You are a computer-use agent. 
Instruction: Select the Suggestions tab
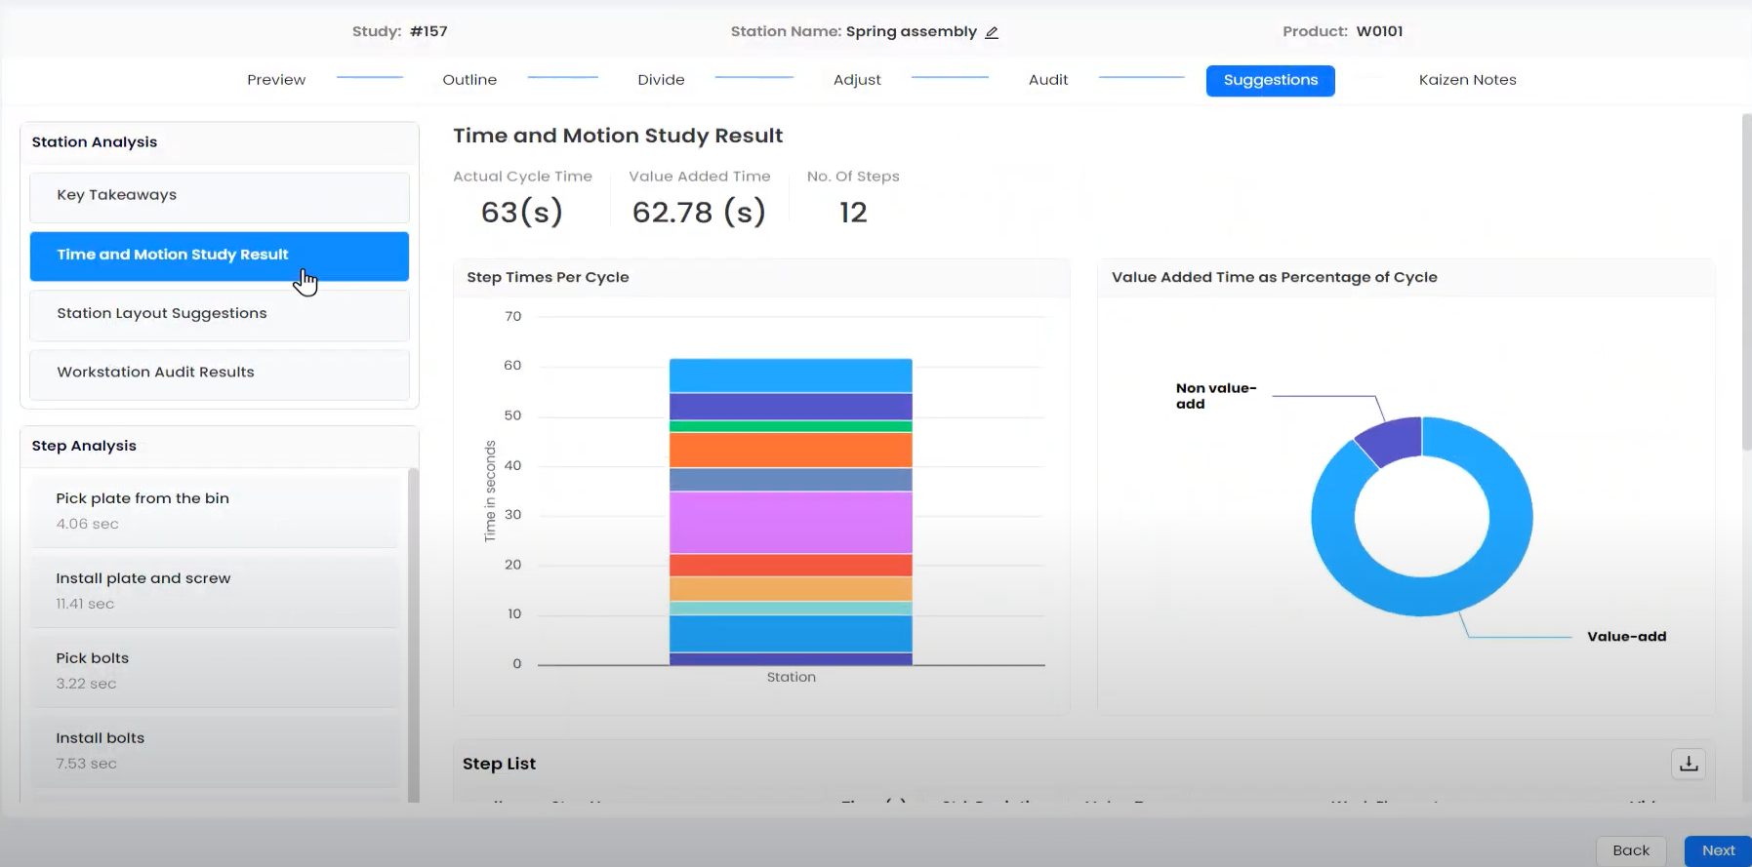click(1270, 80)
